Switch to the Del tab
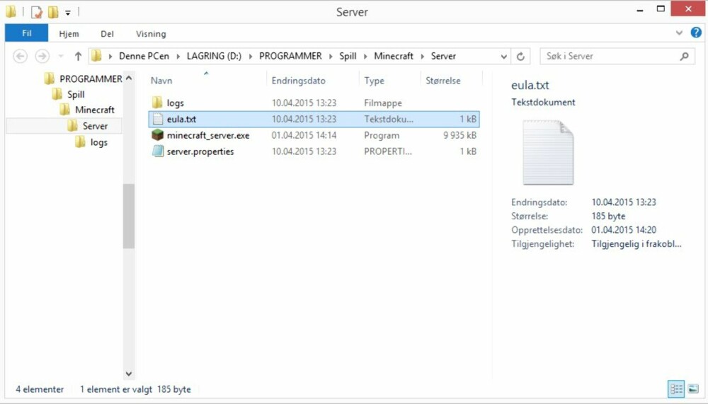 (107, 34)
